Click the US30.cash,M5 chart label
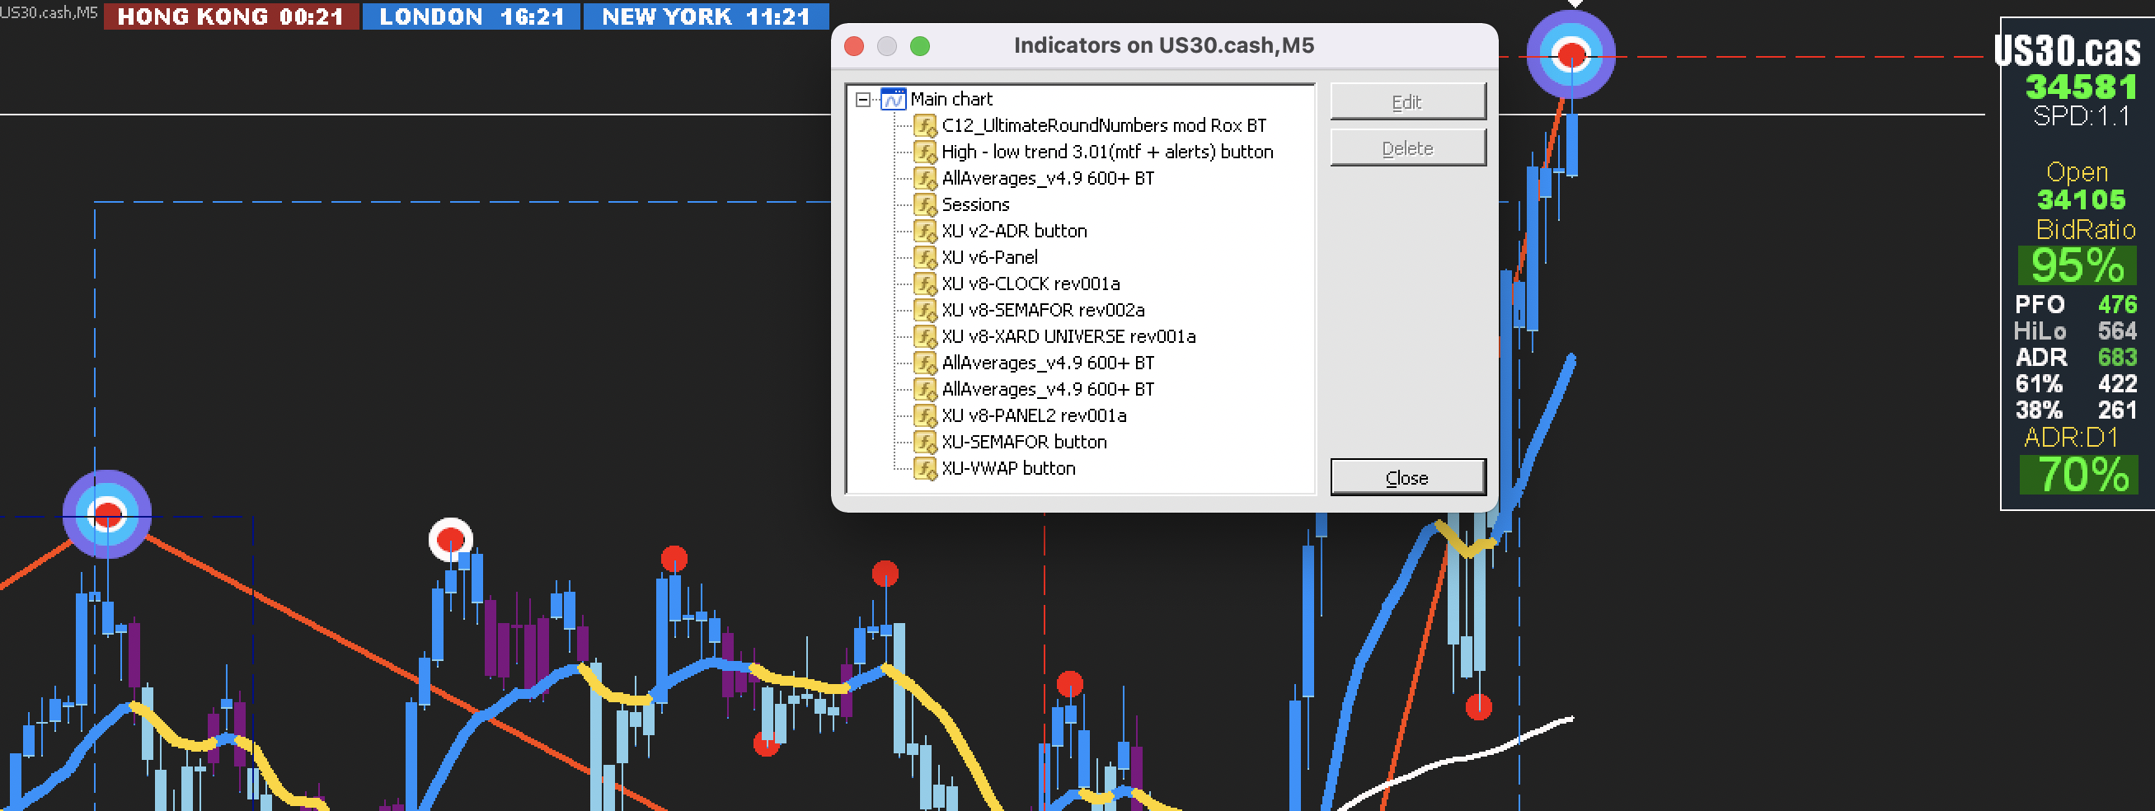Image resolution: width=2155 pixels, height=811 pixels. point(49,12)
